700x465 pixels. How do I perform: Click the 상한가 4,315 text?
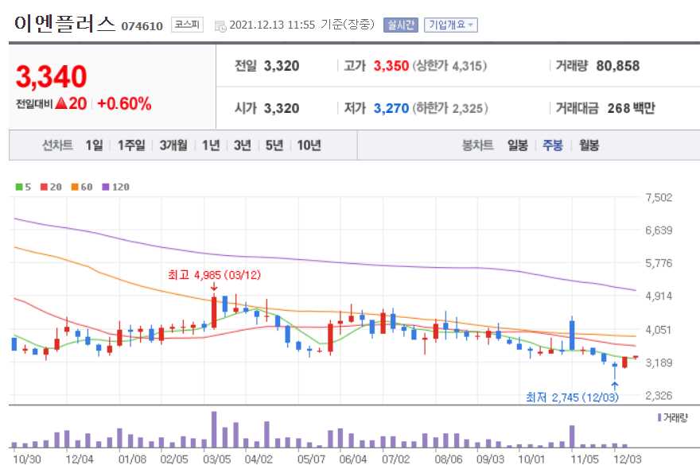pyautogui.click(x=449, y=66)
